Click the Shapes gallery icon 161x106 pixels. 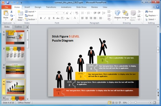(117, 13)
